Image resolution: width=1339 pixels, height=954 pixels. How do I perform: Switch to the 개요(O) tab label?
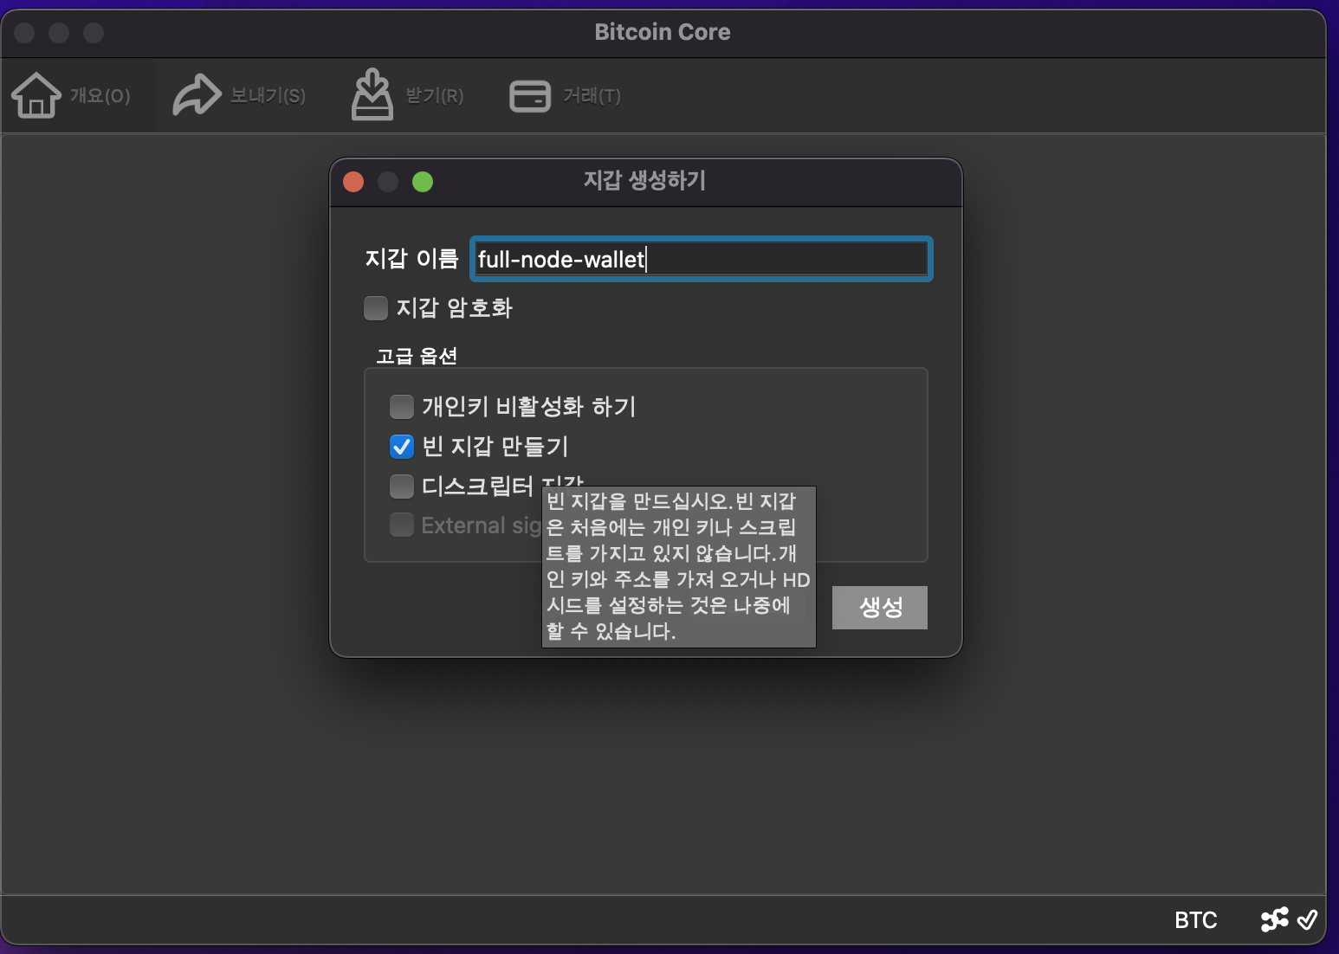tap(100, 96)
